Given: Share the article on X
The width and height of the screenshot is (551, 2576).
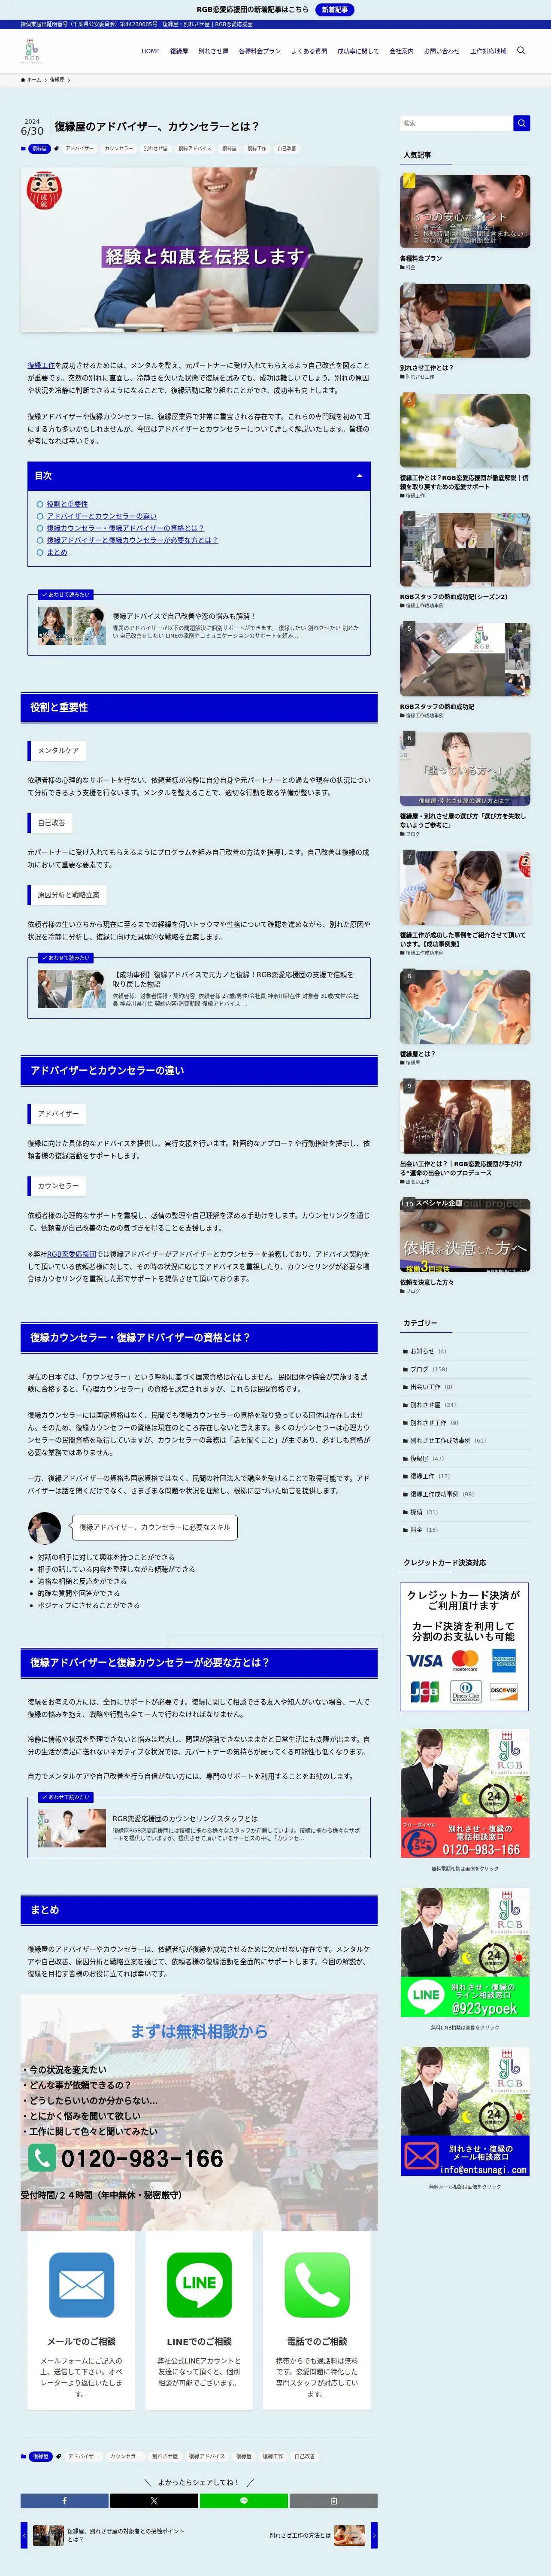Looking at the screenshot, I should [154, 2500].
